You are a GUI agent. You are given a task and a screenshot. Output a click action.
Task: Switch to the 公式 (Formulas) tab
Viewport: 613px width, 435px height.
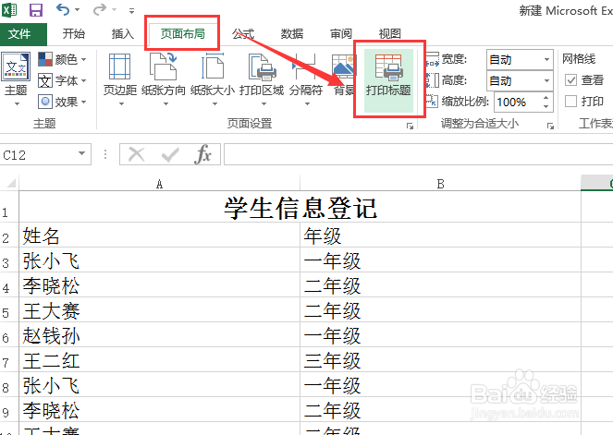pos(243,34)
